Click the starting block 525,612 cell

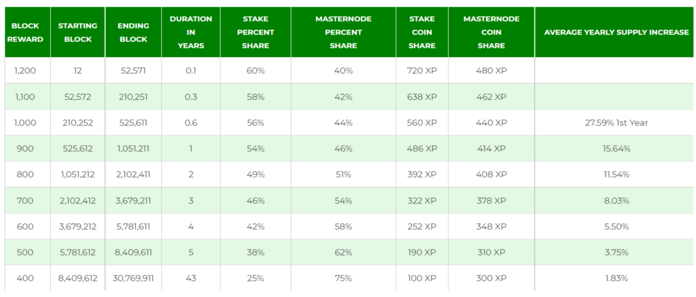click(x=77, y=148)
